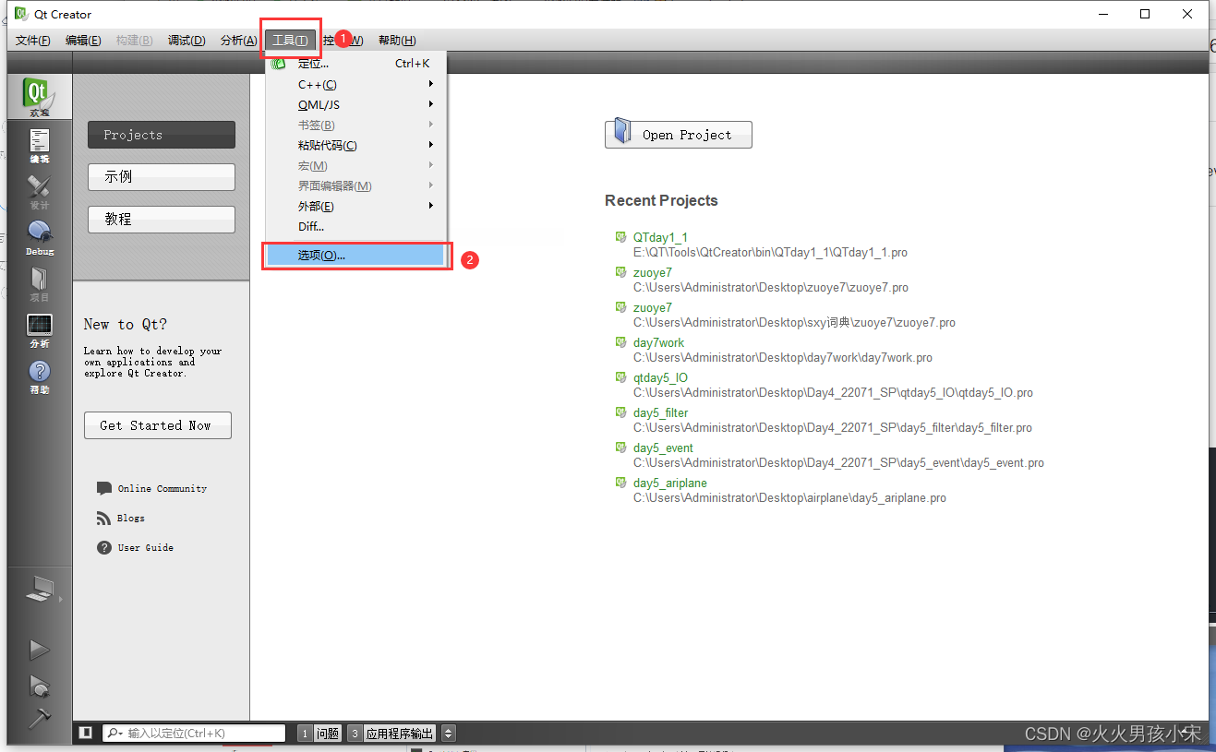The height and width of the screenshot is (752, 1216).
Task: Open the Blogs link
Action: (x=131, y=518)
